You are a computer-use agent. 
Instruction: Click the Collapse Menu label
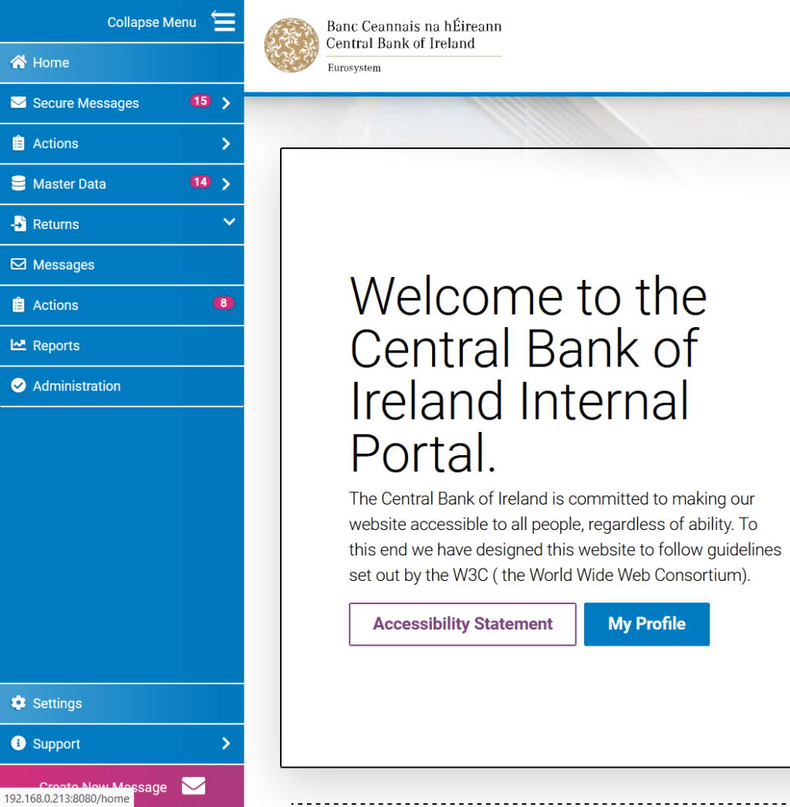point(152,22)
